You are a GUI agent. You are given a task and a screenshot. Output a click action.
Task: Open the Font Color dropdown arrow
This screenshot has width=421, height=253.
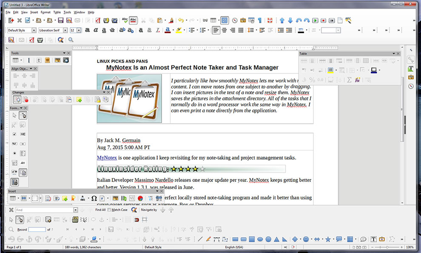click(173, 30)
